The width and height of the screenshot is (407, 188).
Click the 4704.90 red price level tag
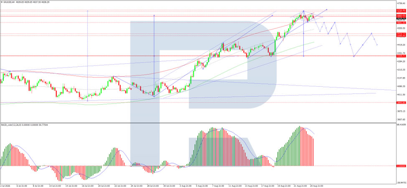401,10
